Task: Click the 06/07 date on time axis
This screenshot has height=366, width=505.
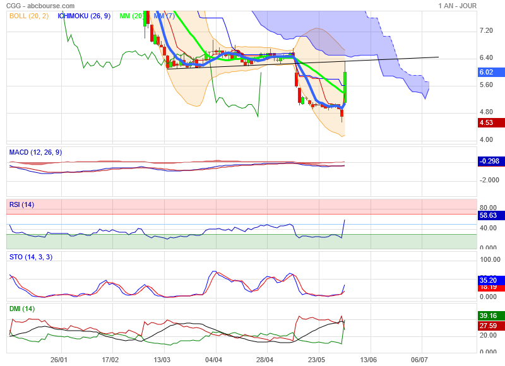Action: [419, 360]
